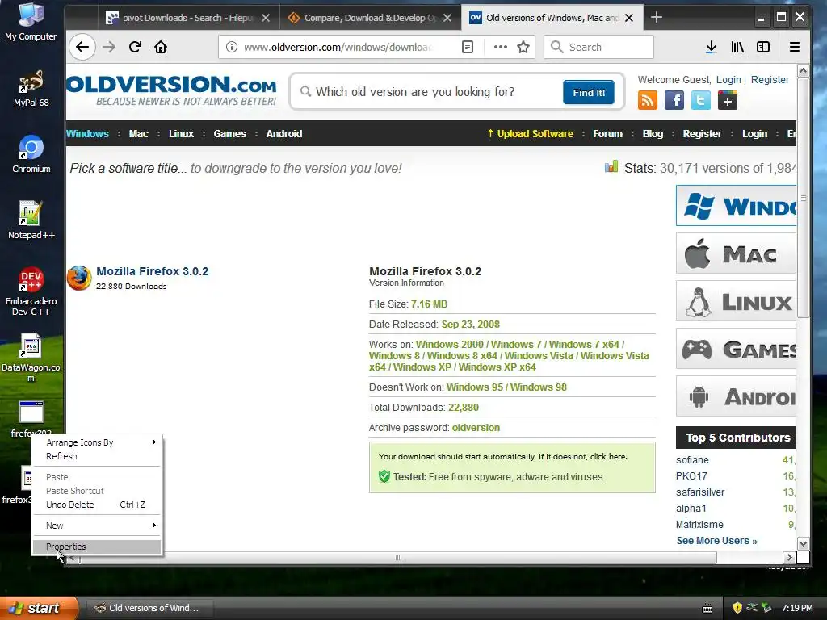This screenshot has height=620, width=827.
Task: Open the Linux nav menu item
Action: 181,134
